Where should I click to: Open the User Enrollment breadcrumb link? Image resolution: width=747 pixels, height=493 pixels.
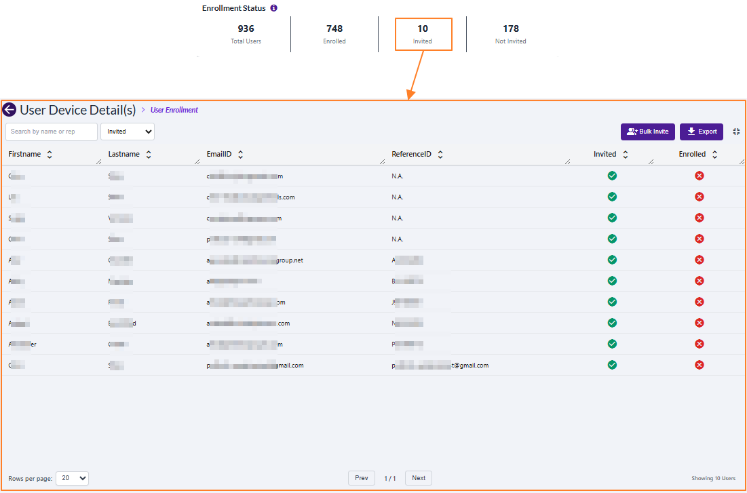coord(173,109)
